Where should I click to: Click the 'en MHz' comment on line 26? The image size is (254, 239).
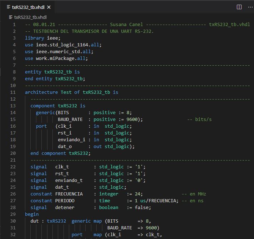point(194,194)
